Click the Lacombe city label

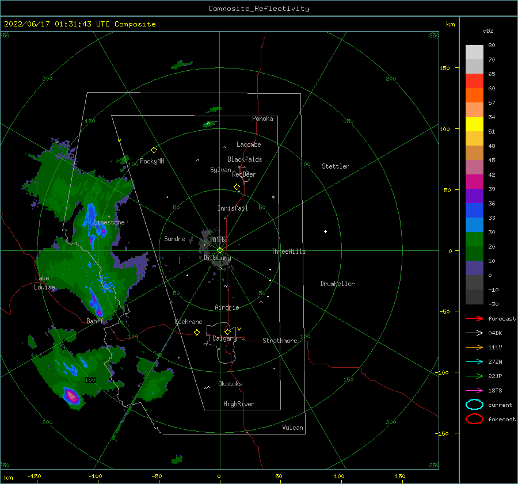coord(249,144)
